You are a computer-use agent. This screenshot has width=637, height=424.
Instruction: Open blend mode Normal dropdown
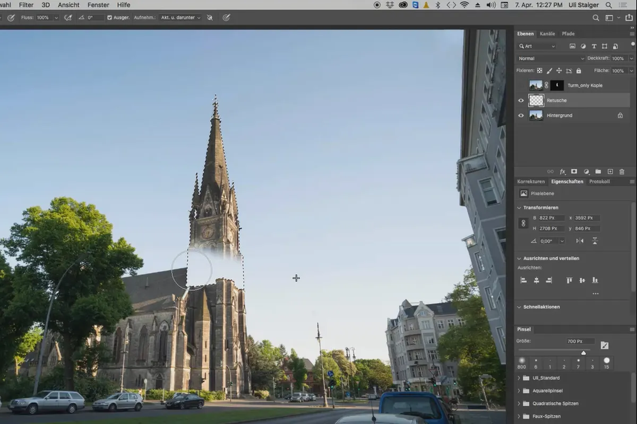[551, 58]
